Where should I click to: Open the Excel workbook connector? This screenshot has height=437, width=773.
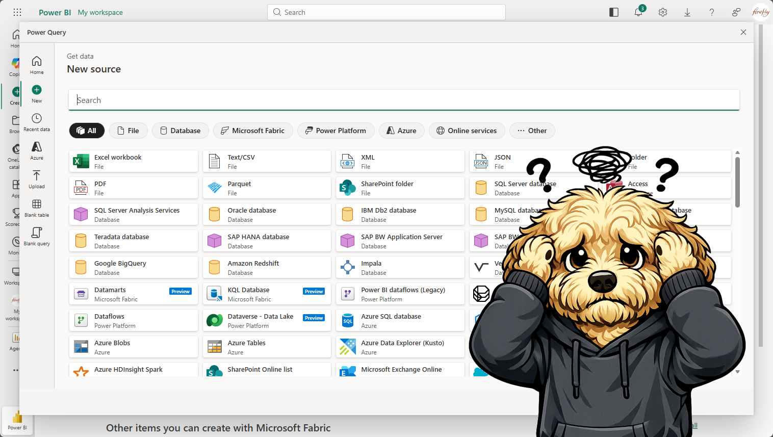133,161
